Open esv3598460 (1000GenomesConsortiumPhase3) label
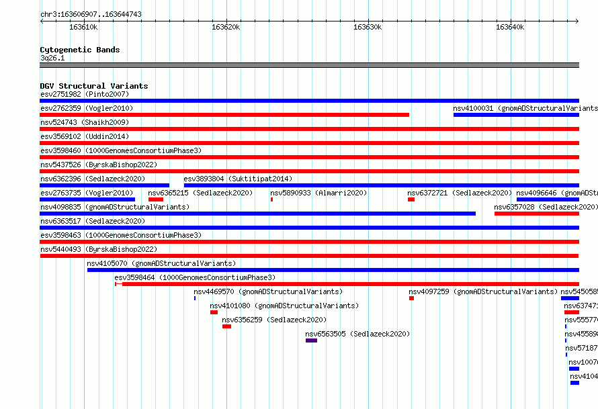The height and width of the screenshot is (409, 598). [x=121, y=150]
